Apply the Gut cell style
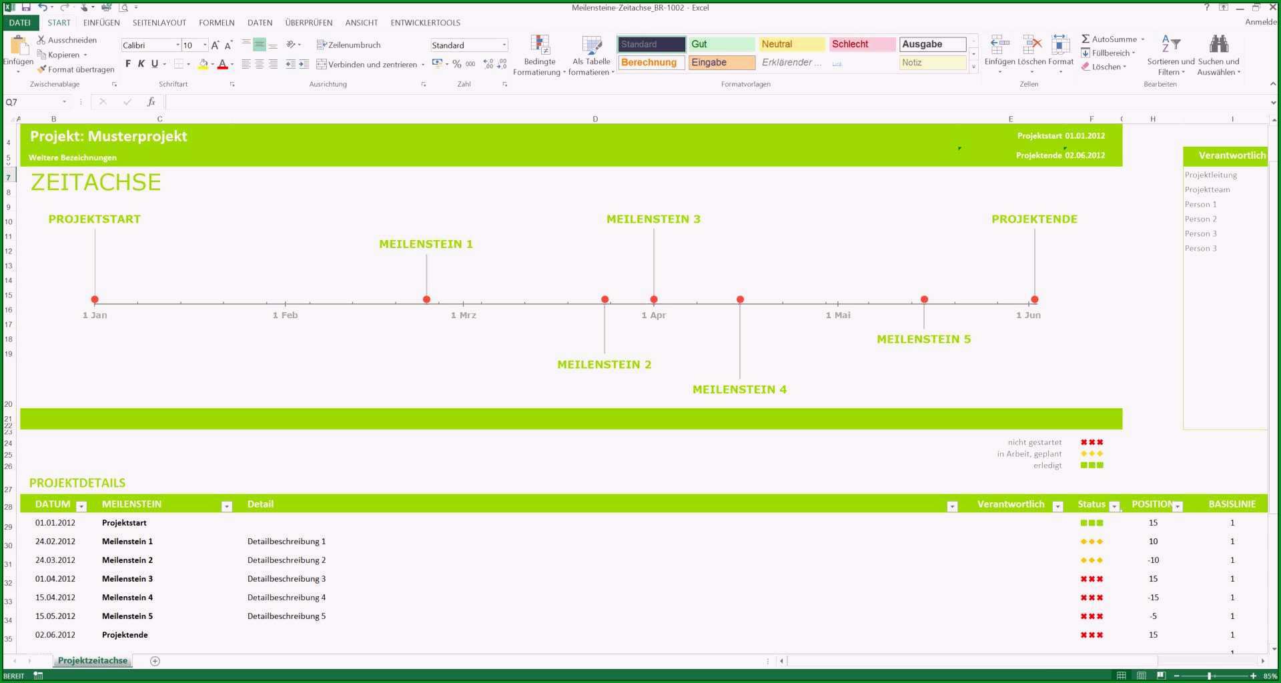The height and width of the screenshot is (683, 1281). point(722,44)
